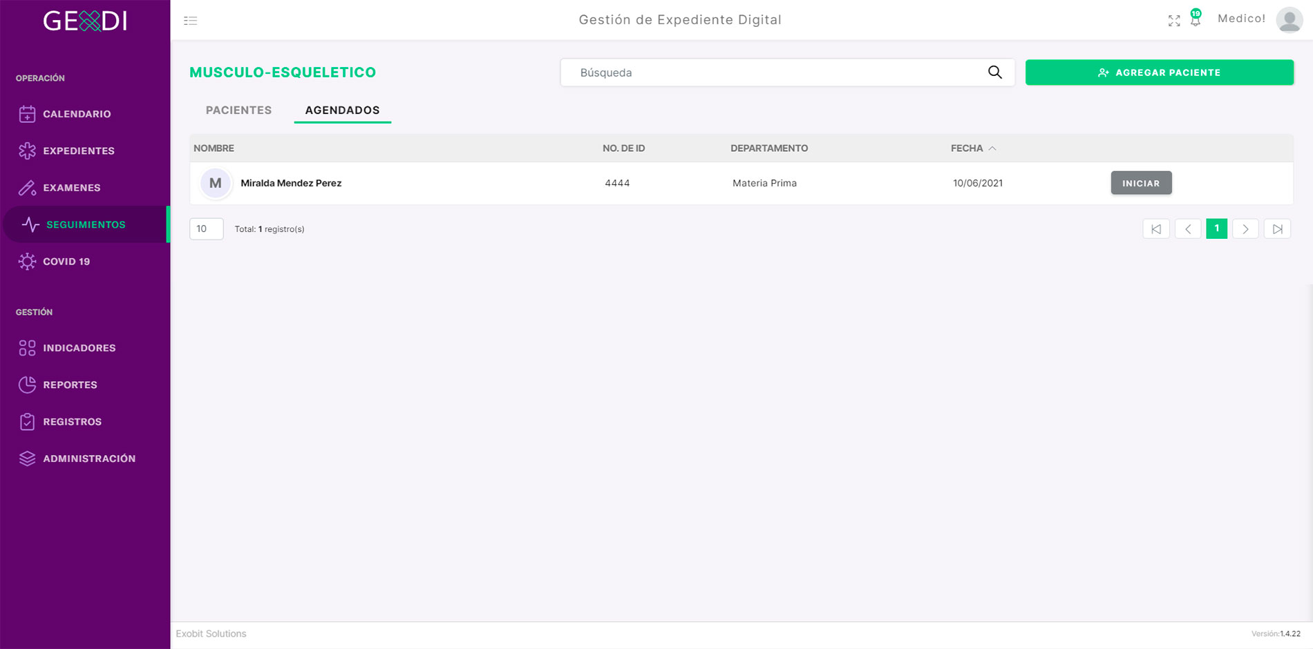Sort by the Departamento column header
This screenshot has height=649, width=1313.
pyautogui.click(x=769, y=148)
